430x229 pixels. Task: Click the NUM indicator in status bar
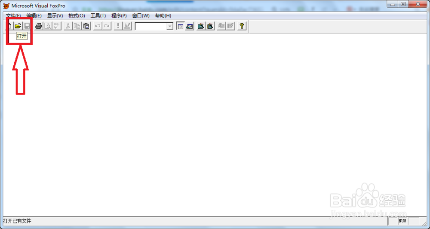pyautogui.click(x=402, y=221)
